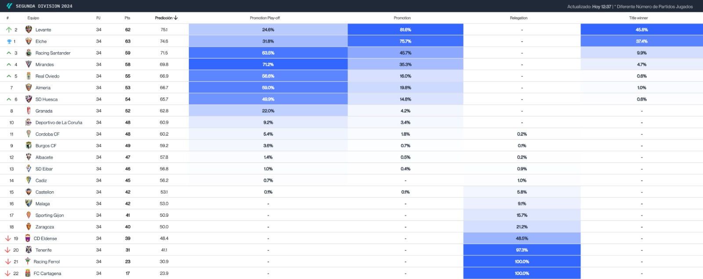
Task: Click the green up arrow beside Levante
Action: [8, 29]
